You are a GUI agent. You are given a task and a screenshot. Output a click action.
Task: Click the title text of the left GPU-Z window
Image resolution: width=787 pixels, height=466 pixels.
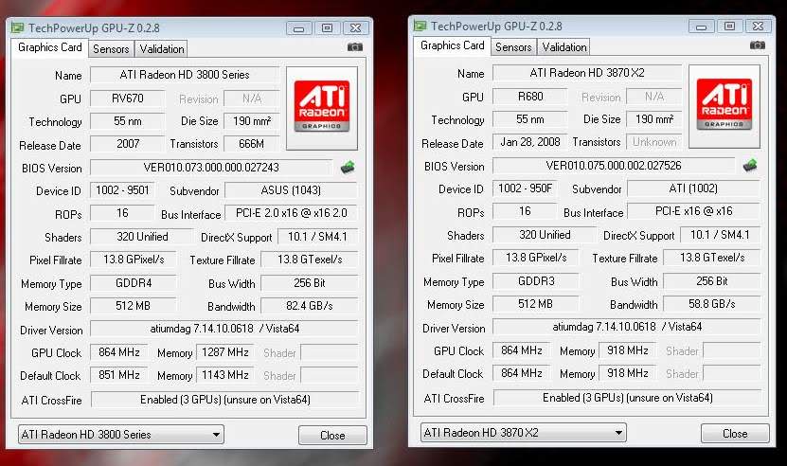point(94,28)
